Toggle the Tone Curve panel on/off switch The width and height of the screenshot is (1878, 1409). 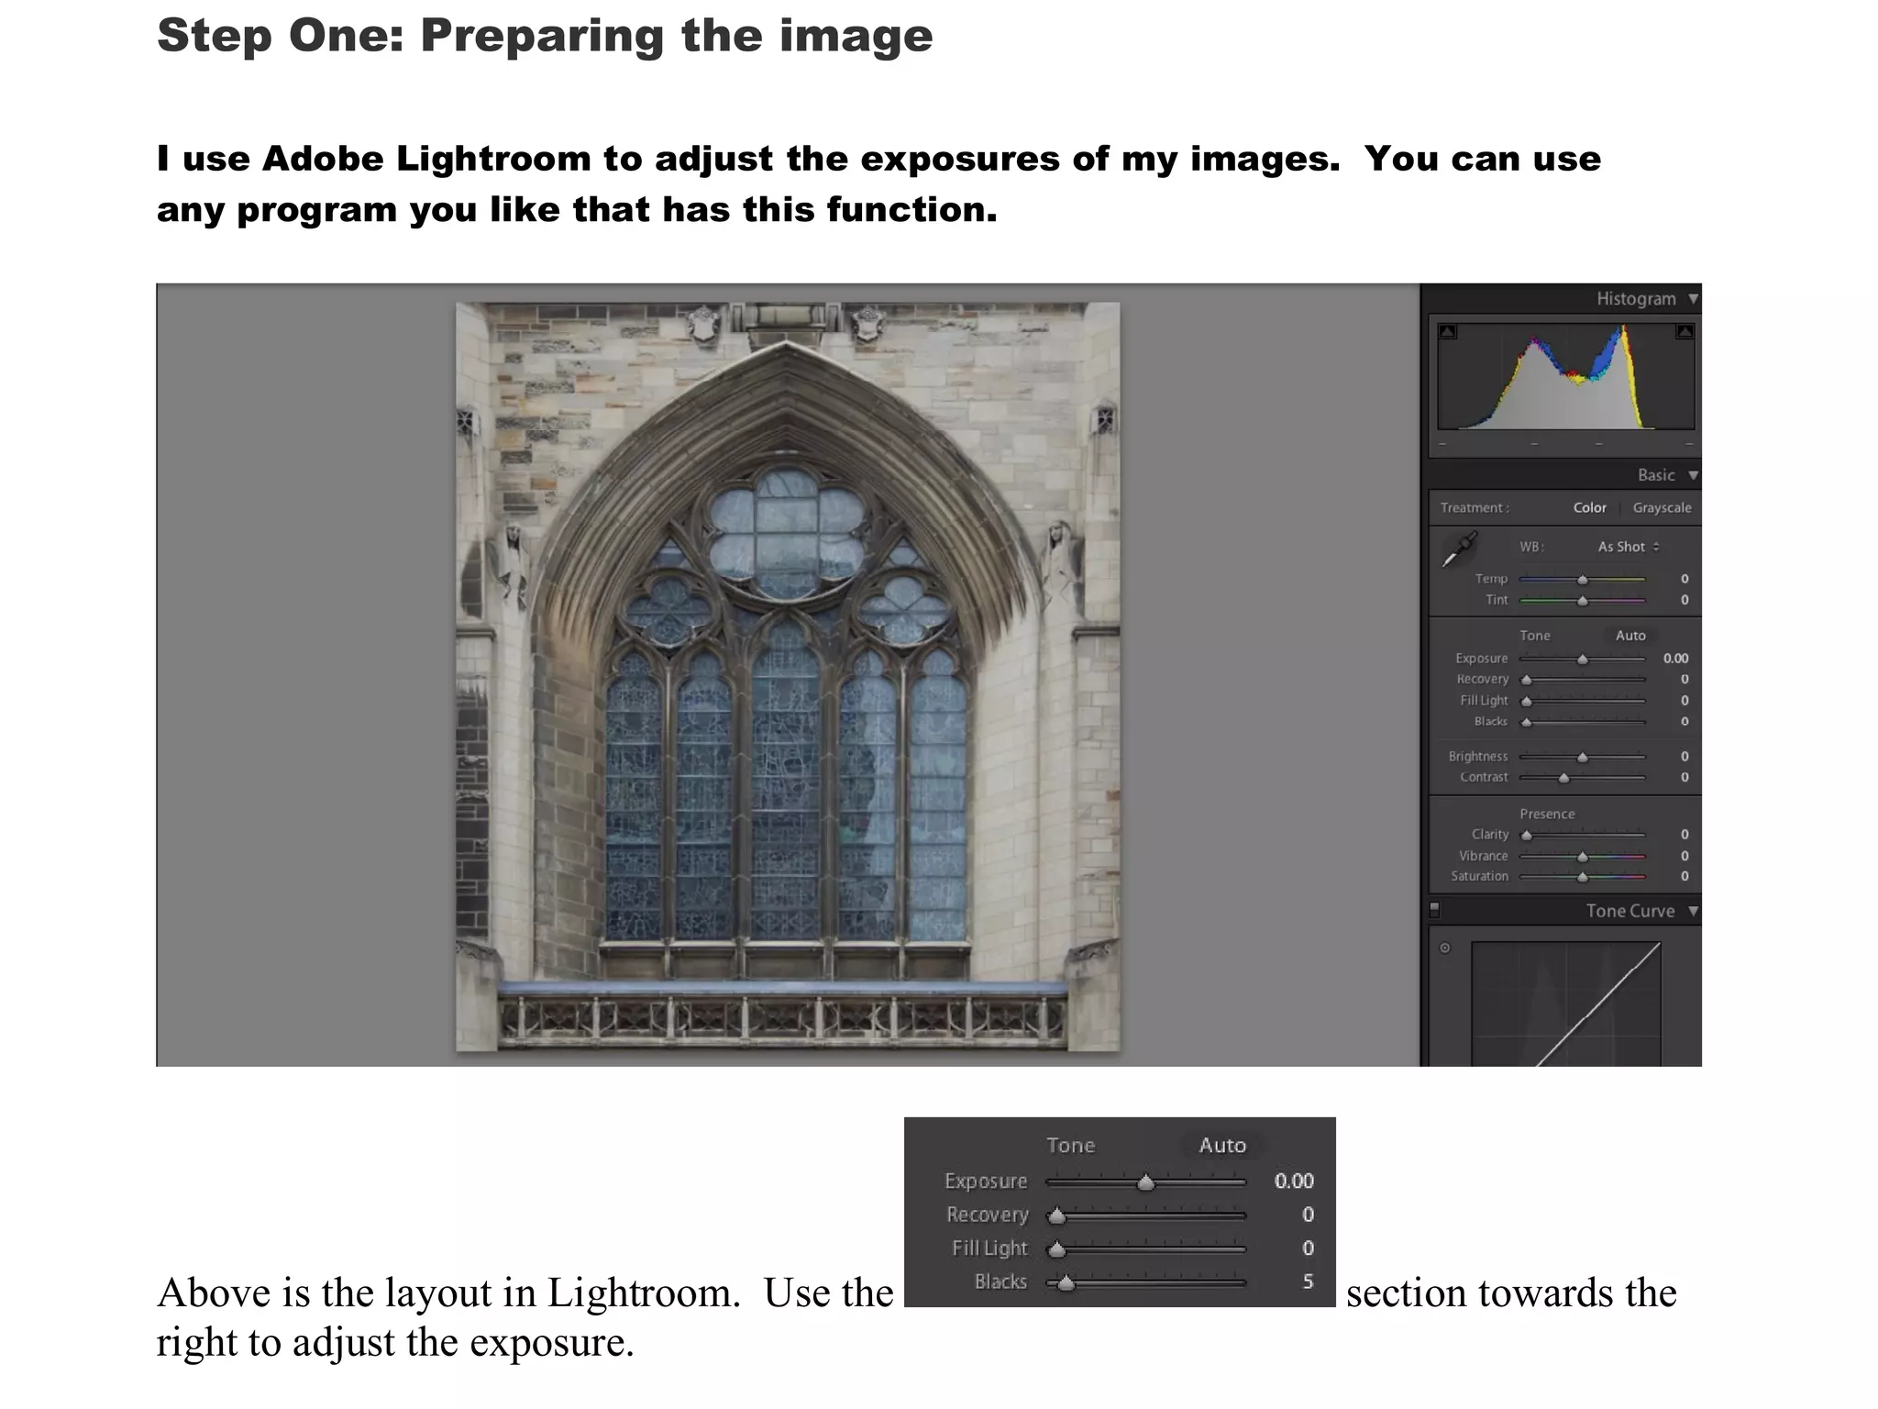pos(1435,910)
